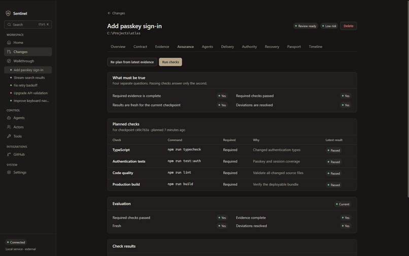Click the Walkthrough compass icon

click(x=9, y=61)
